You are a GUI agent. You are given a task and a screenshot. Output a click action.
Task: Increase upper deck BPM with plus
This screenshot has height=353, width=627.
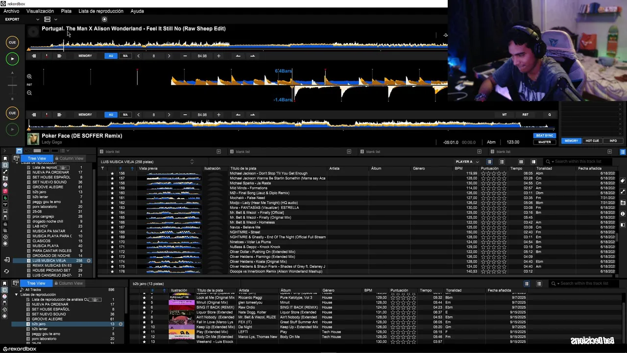(x=218, y=56)
